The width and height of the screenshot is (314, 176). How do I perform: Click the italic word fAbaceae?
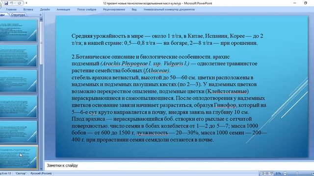click(x=157, y=70)
